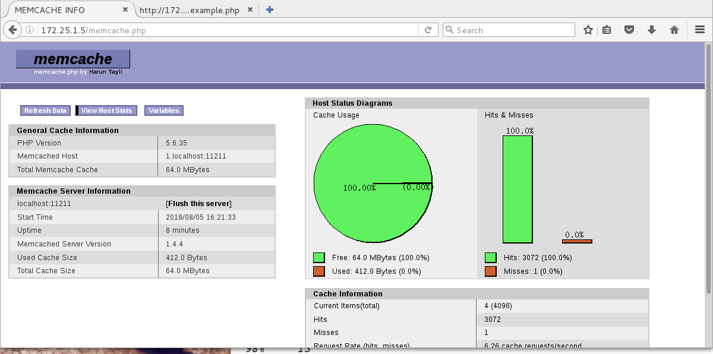This screenshot has height=354, width=713.
Task: Click the vertical page scrollbar
Action: pyautogui.click(x=708, y=169)
